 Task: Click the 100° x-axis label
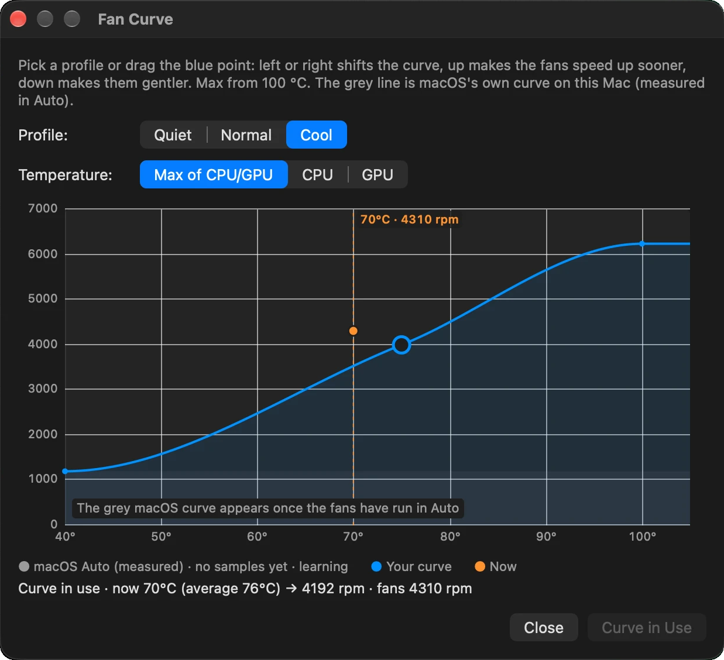click(x=642, y=537)
